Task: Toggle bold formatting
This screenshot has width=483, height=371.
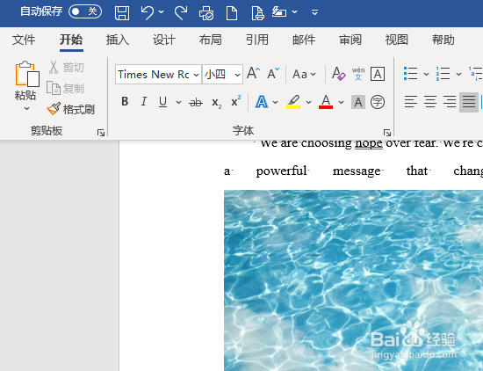Action: [x=125, y=101]
